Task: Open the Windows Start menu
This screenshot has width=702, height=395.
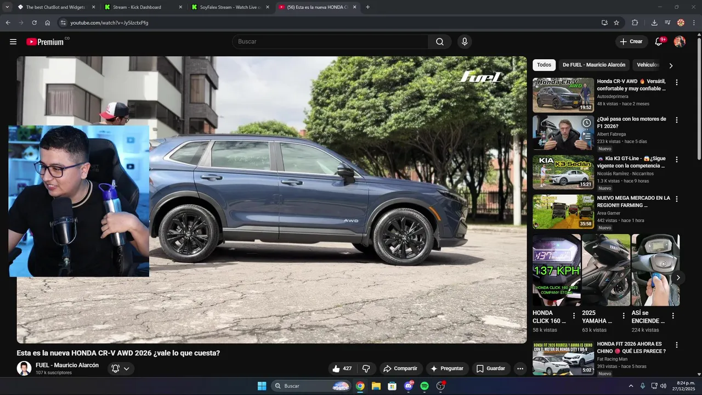Action: pos(262,386)
